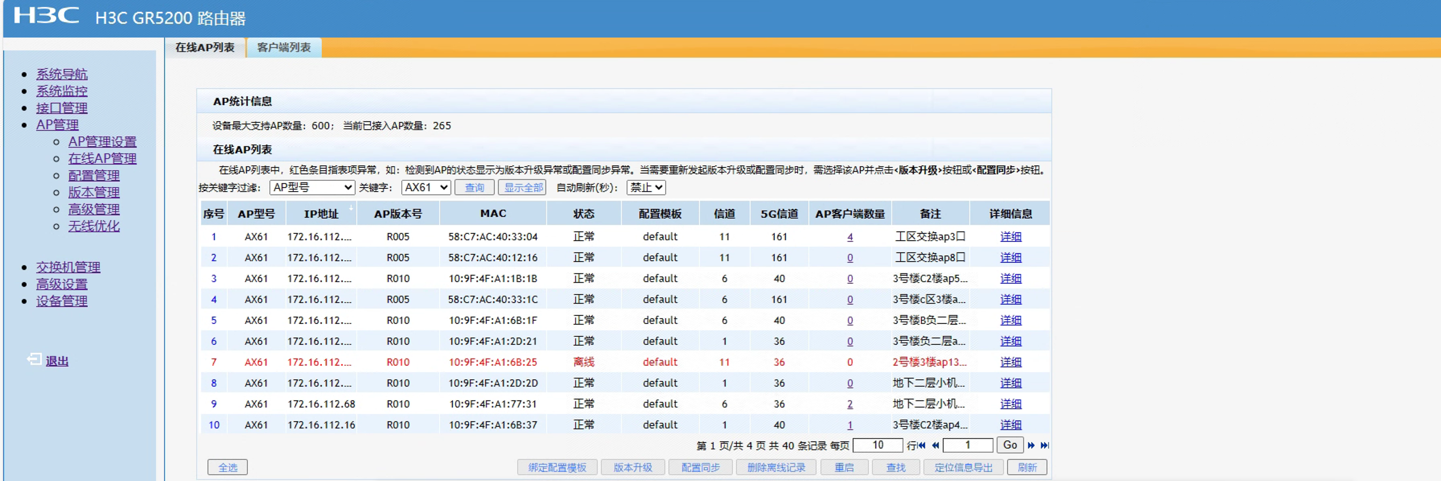This screenshot has height=481, width=1441.
Task: Click the 退出 logout icon
Action: 34,360
